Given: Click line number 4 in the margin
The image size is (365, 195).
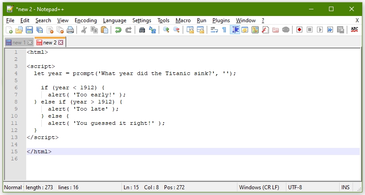Looking at the screenshot, I should coord(16,73).
